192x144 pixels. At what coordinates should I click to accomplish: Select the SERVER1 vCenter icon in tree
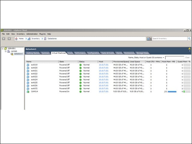coord(5,49)
